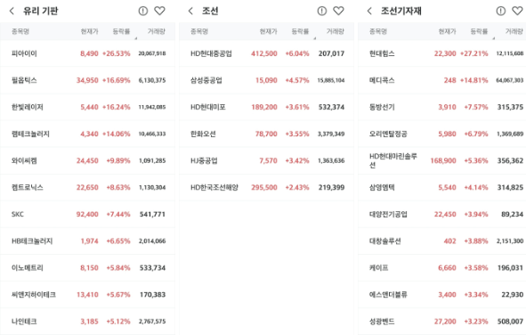Screen dimensions: 526x335
Task: Open info icon next to 조선 title
Action: coord(322,11)
